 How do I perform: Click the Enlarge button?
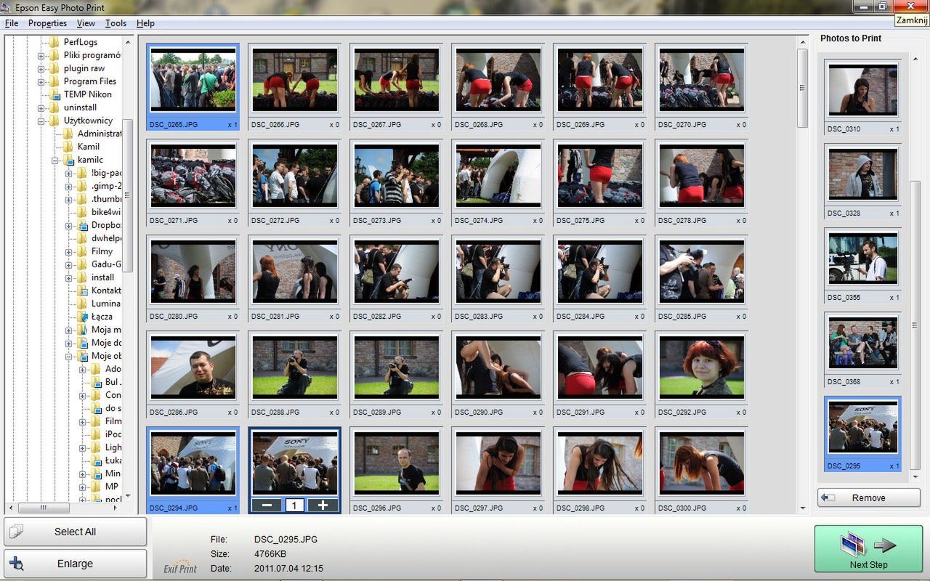(75, 564)
